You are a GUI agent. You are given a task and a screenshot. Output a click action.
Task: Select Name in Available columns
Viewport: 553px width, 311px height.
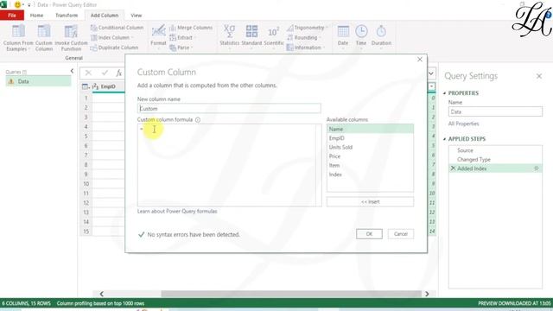tap(370, 129)
